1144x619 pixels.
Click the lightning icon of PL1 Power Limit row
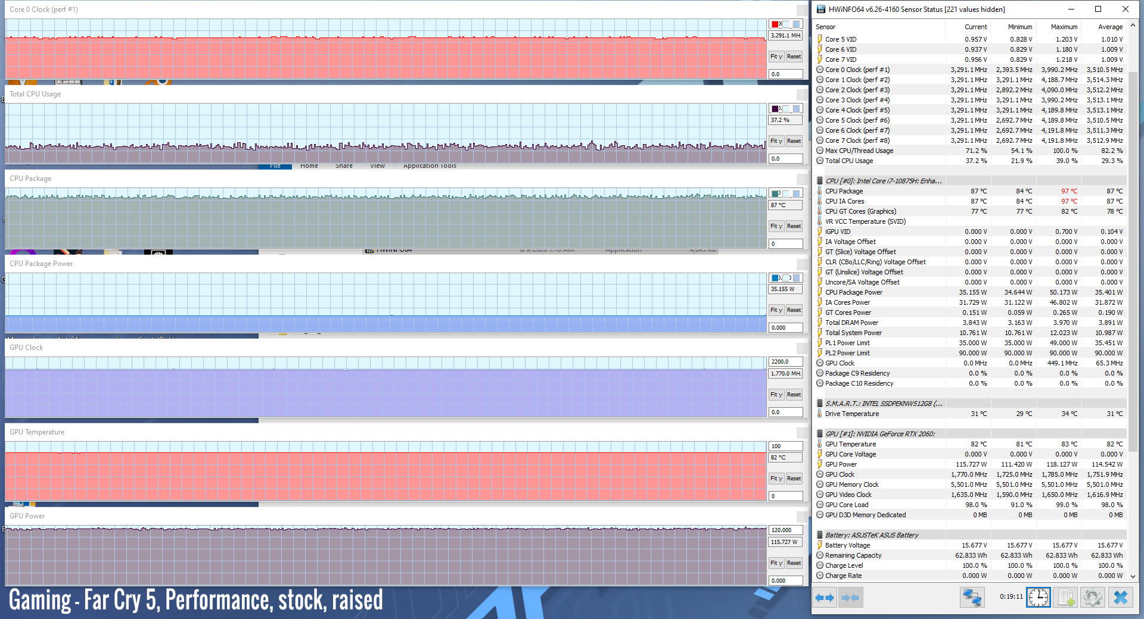(x=820, y=343)
